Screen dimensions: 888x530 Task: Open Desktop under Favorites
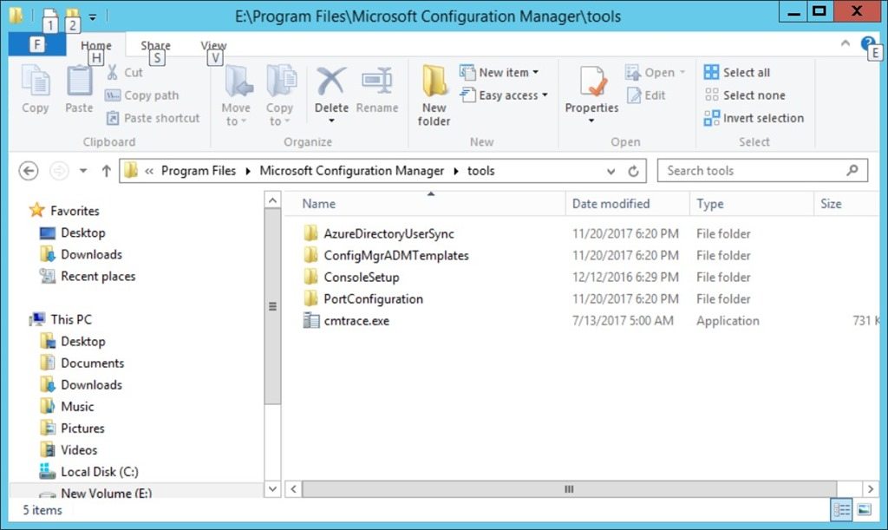(x=82, y=232)
